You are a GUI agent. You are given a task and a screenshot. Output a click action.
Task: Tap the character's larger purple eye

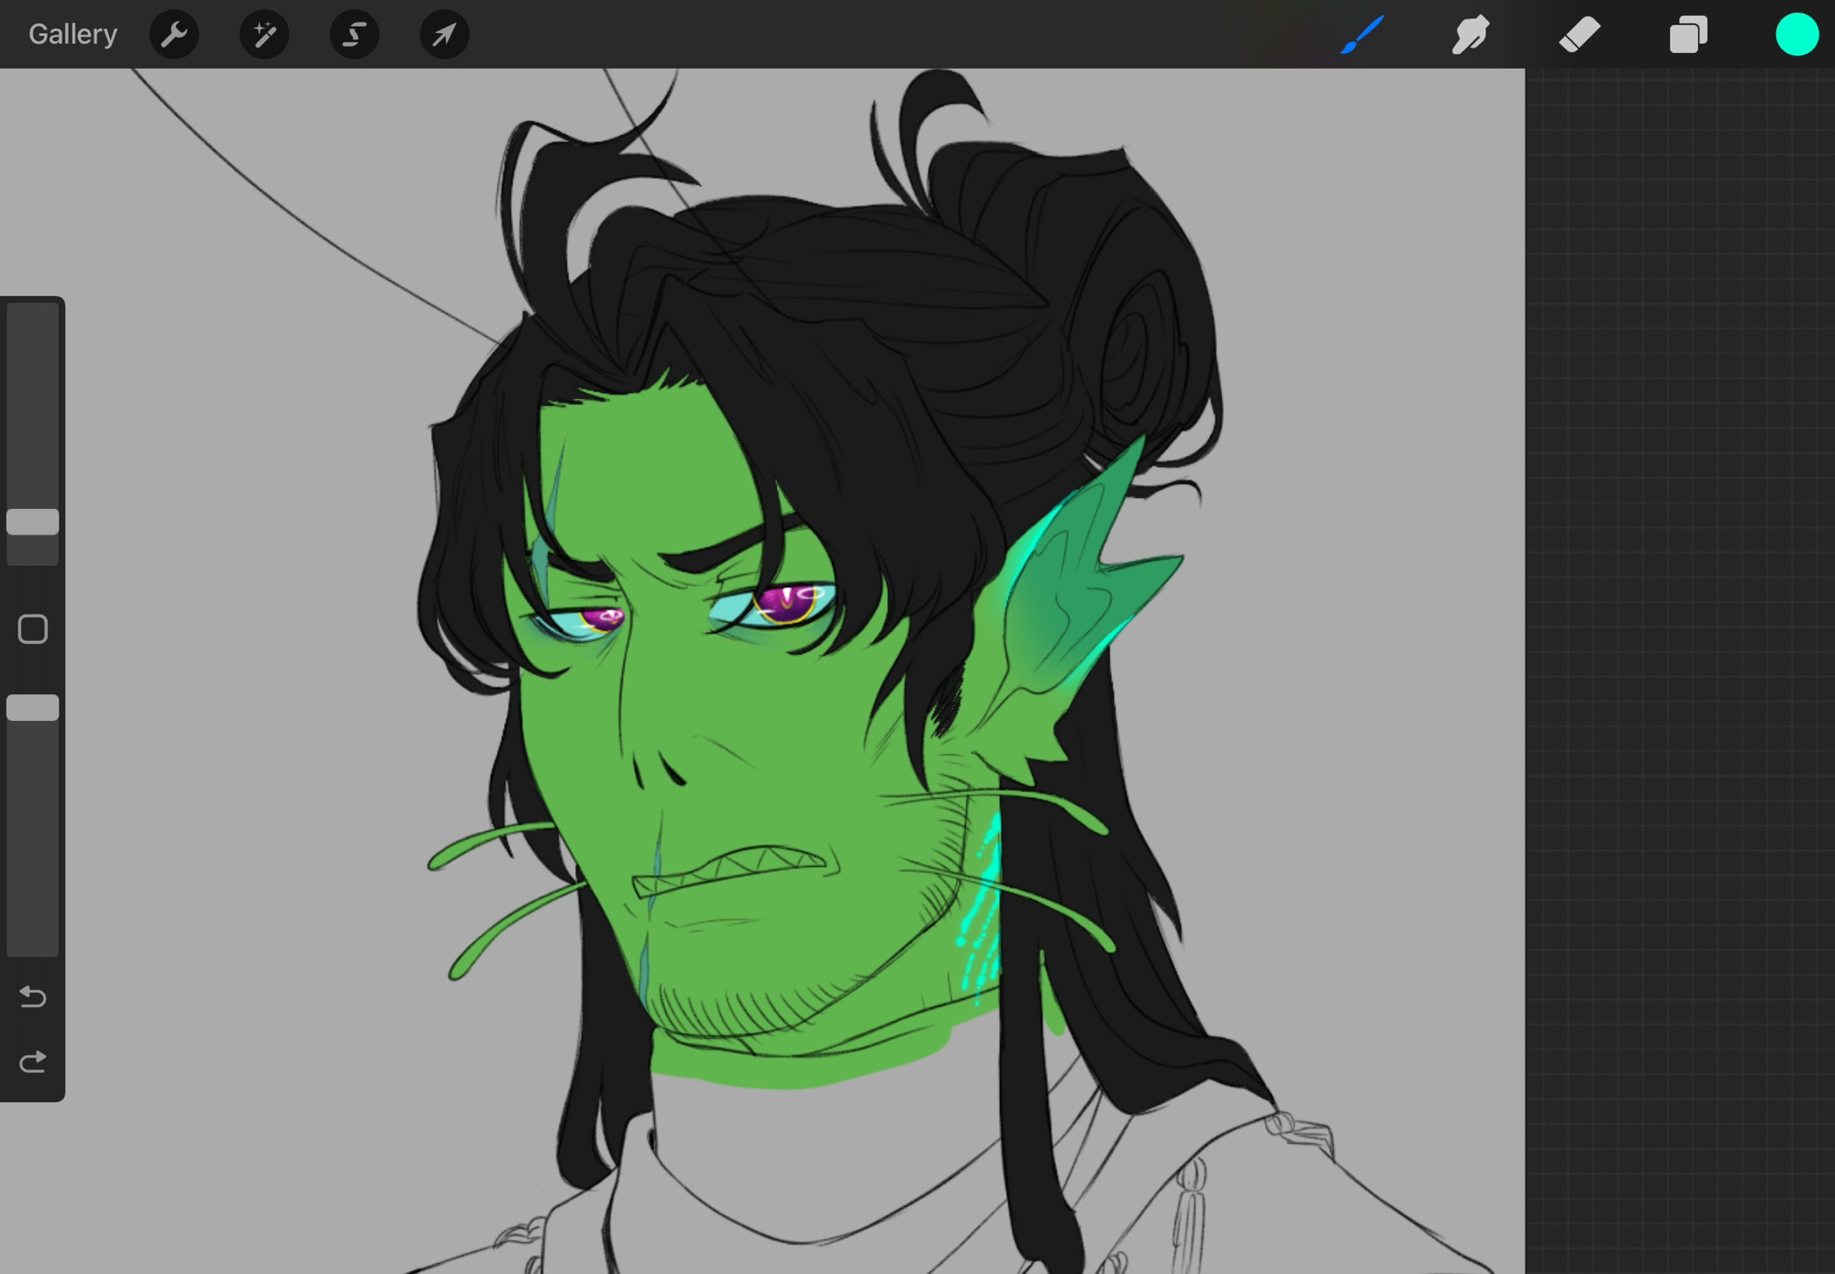(787, 604)
